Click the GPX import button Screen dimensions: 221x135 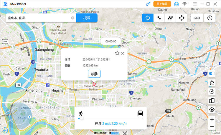pos(197,18)
